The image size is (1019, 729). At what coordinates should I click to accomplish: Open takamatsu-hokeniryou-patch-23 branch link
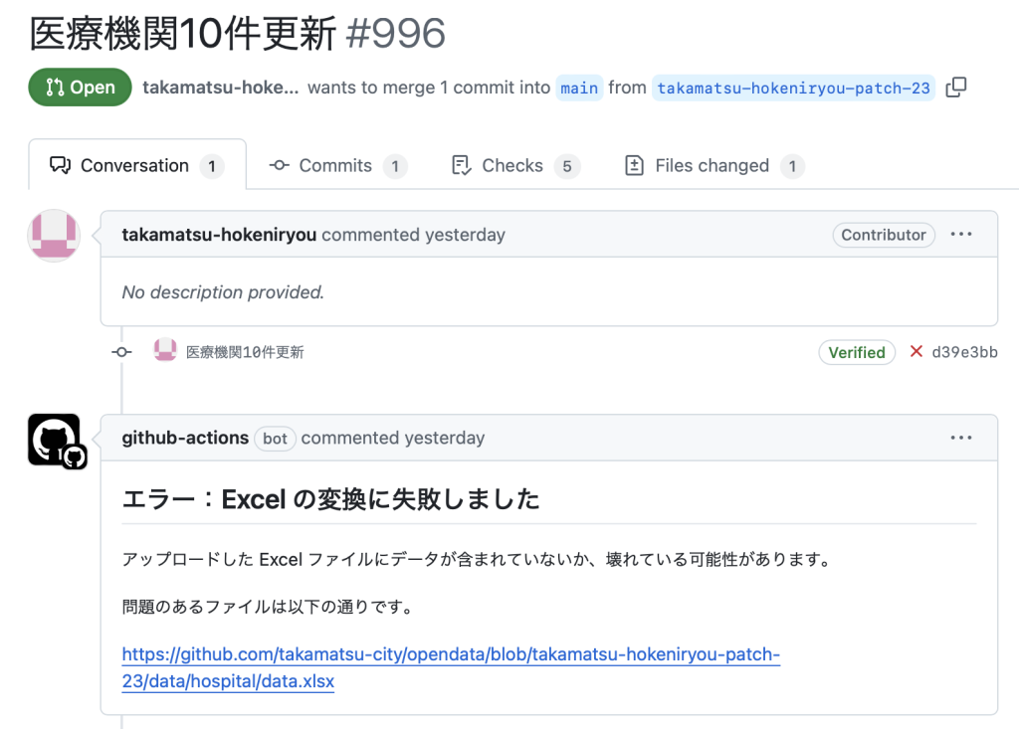793,88
